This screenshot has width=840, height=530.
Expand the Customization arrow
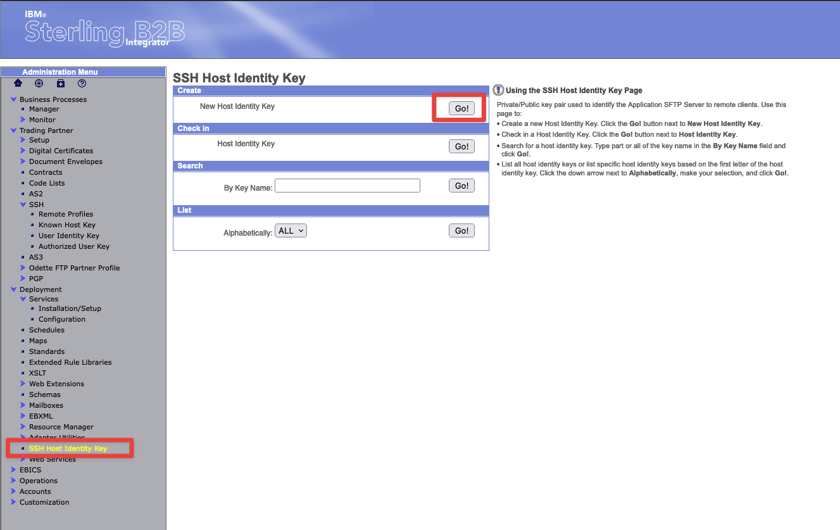coord(14,502)
